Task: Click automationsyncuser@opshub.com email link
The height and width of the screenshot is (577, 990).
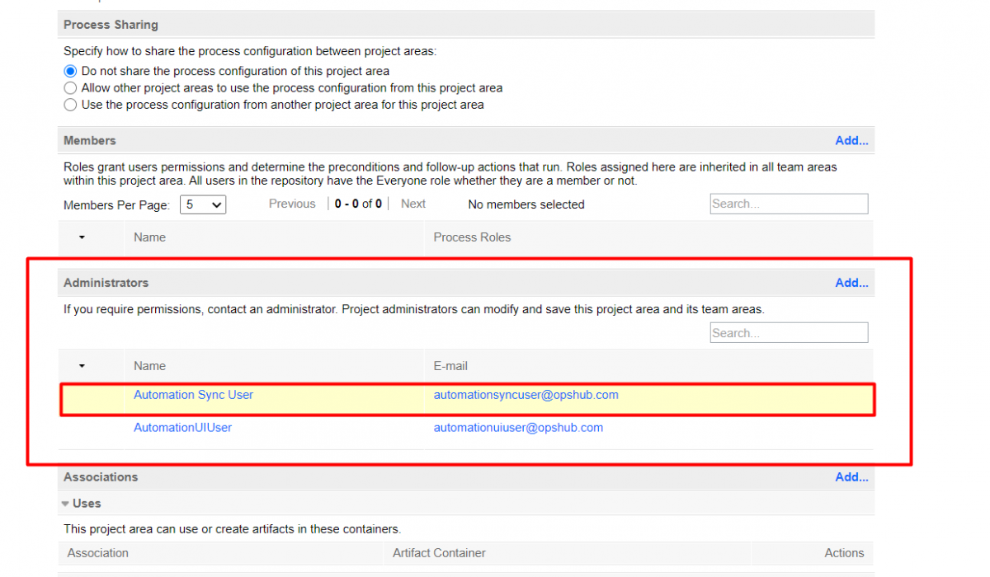Action: pyautogui.click(x=526, y=395)
